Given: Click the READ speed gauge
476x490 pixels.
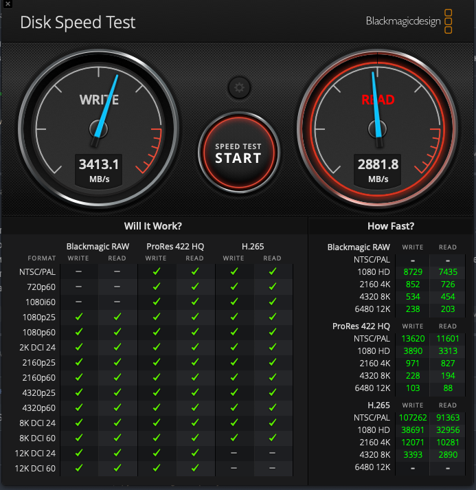Looking at the screenshot, I should tap(377, 129).
